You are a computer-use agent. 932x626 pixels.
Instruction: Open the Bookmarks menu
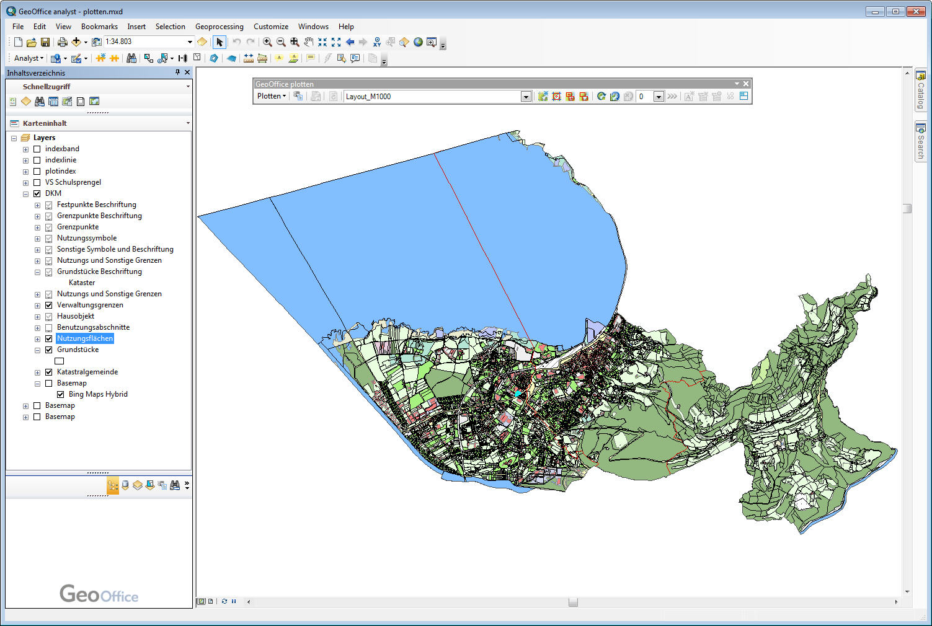tap(99, 27)
